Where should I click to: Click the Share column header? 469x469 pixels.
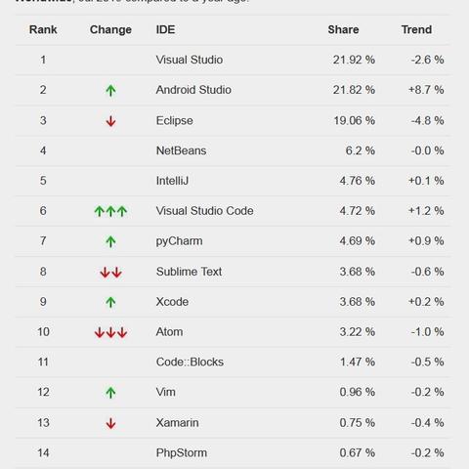coord(343,29)
